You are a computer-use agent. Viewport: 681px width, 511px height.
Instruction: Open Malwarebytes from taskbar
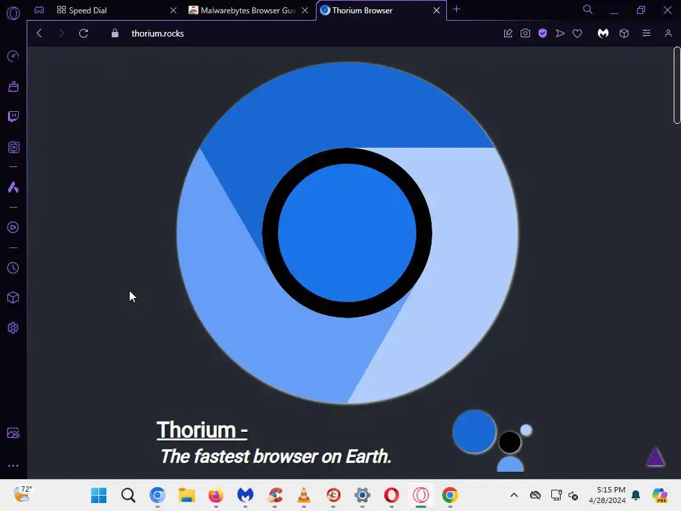click(245, 495)
